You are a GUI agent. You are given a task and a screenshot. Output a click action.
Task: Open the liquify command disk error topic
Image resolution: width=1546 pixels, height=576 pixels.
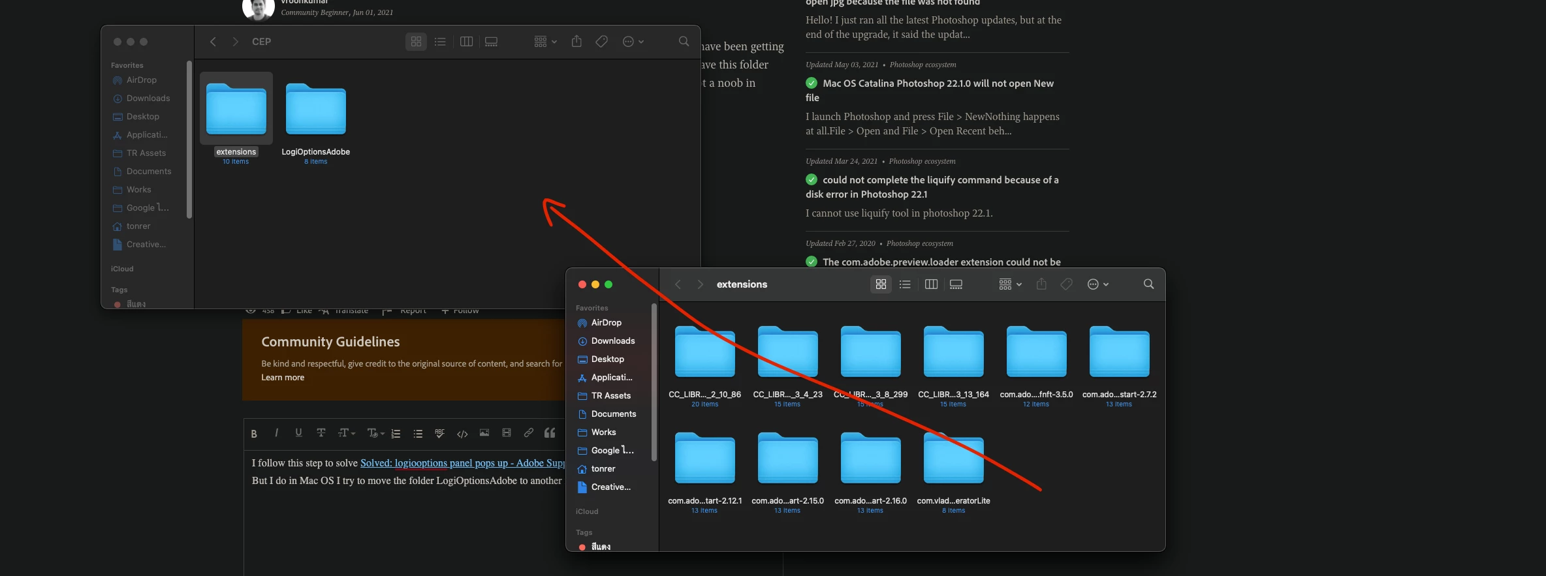point(932,187)
